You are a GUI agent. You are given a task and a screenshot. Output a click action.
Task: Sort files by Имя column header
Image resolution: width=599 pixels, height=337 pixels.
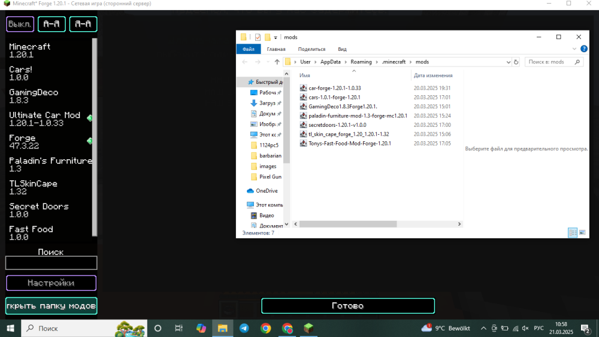click(x=305, y=75)
